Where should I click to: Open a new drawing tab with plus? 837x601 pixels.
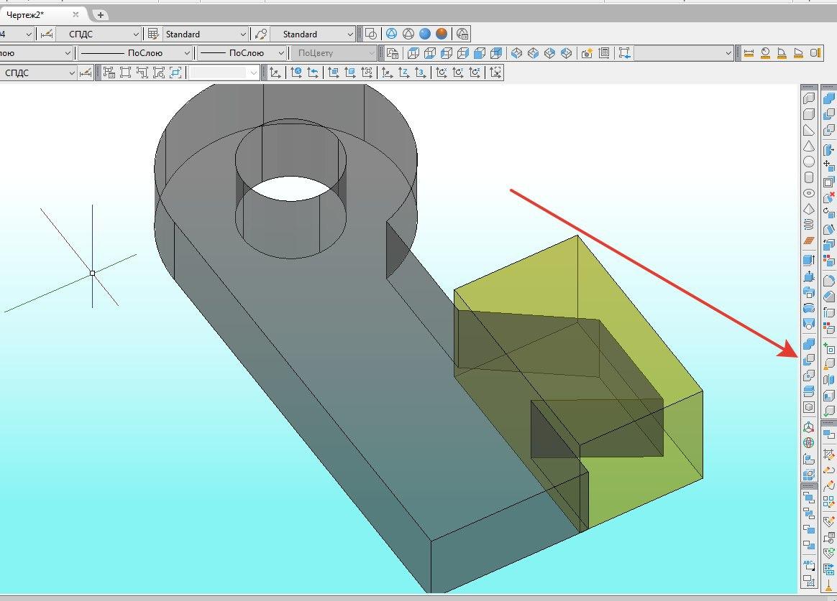click(x=100, y=15)
